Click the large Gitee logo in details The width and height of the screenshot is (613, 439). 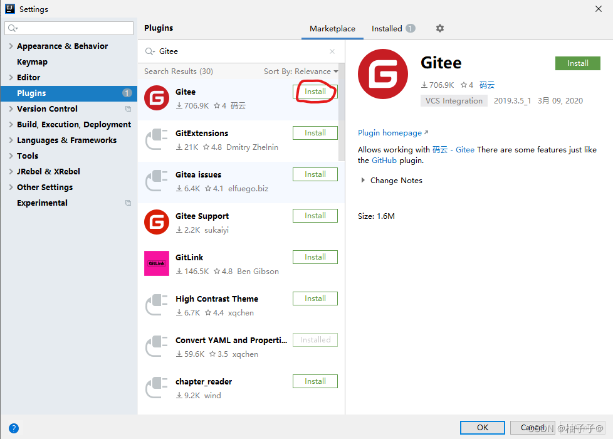[383, 74]
